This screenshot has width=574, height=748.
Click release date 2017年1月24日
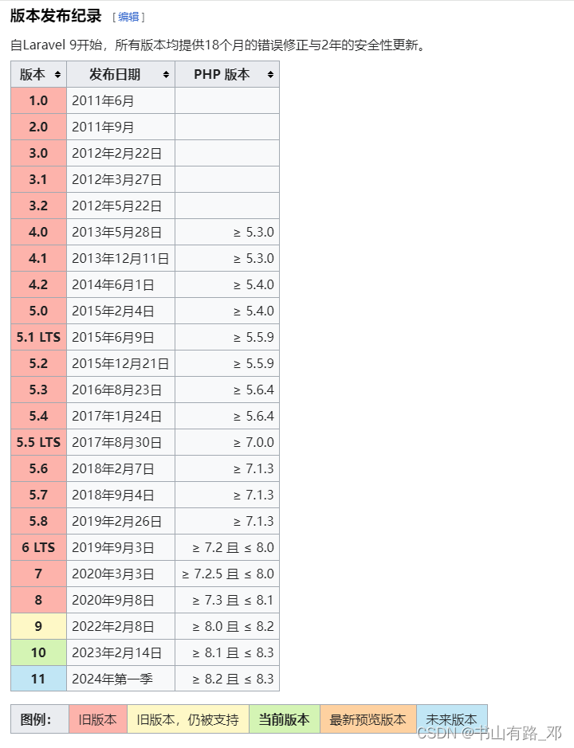pyautogui.click(x=116, y=416)
